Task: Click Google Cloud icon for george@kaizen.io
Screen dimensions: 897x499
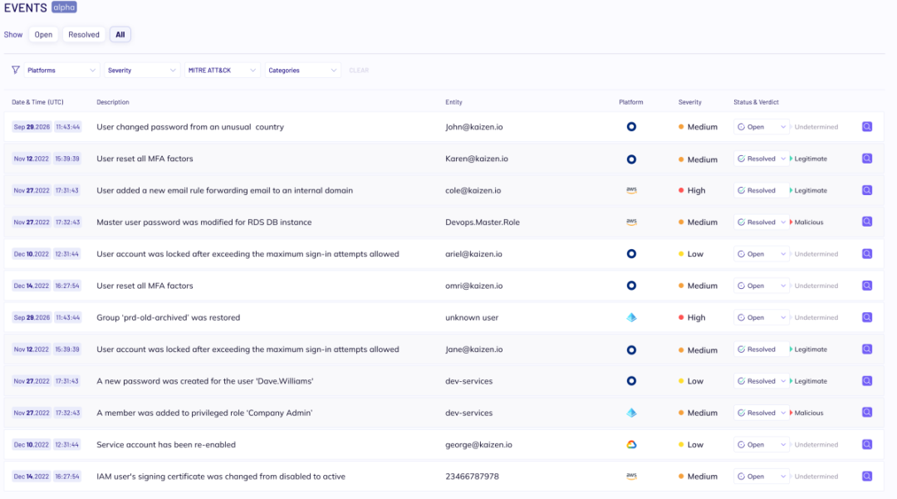Action: 631,444
